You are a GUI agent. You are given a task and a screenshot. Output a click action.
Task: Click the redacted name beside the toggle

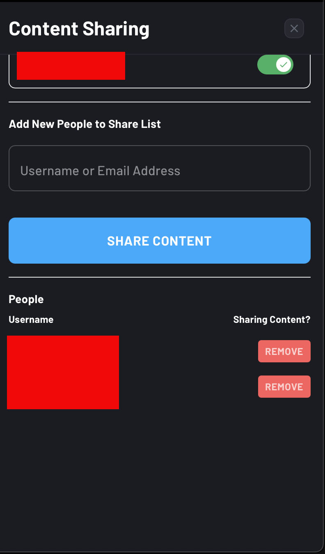[x=71, y=65]
